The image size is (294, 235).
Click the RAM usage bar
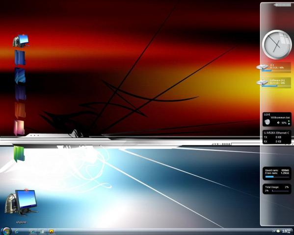coord(276,177)
